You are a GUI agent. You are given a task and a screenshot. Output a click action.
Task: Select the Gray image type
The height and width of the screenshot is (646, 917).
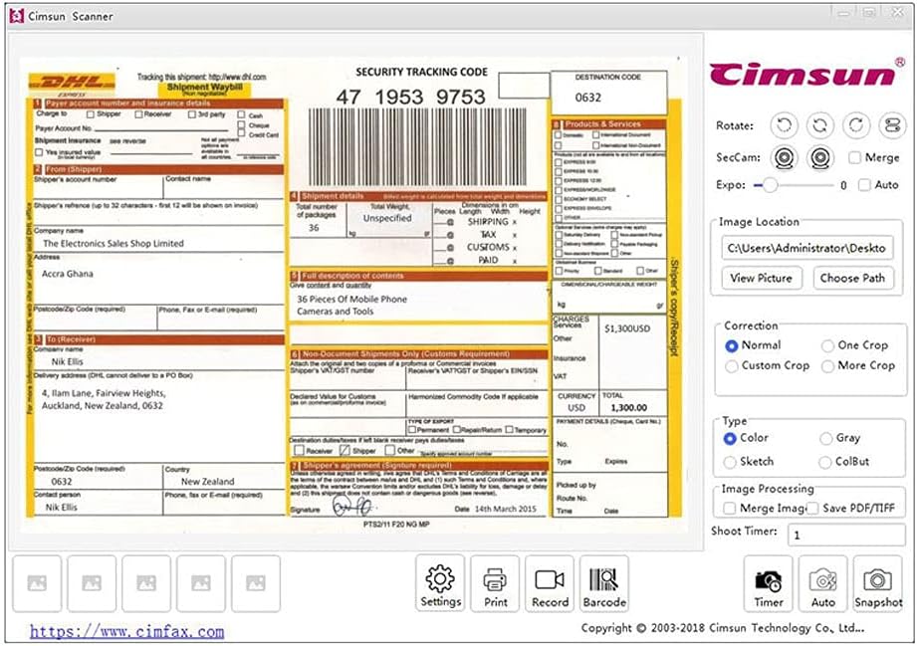click(x=827, y=438)
